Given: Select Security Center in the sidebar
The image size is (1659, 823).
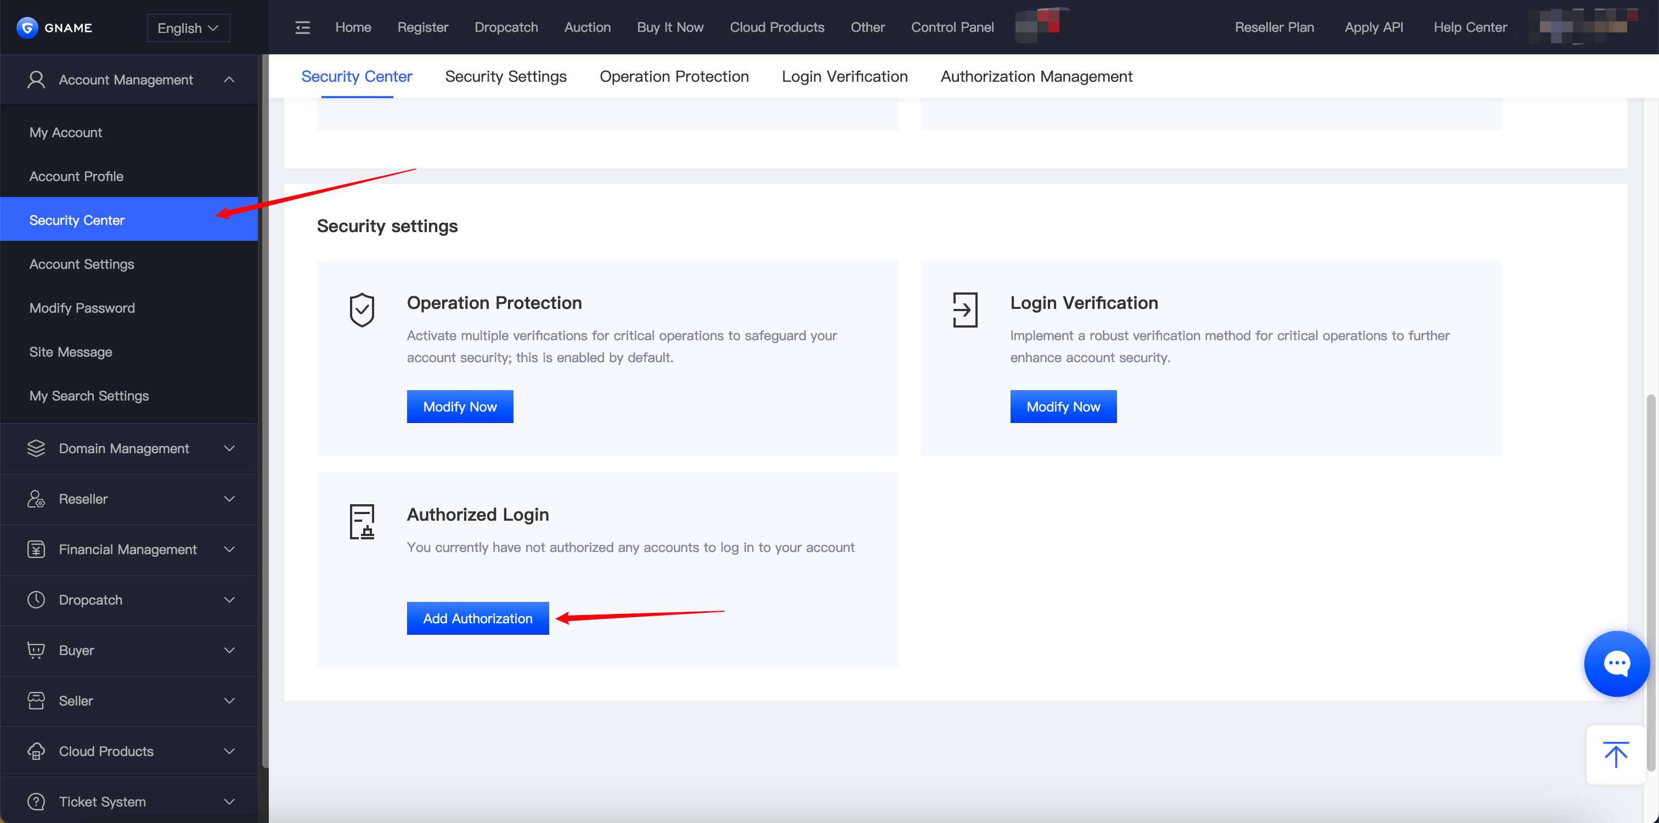Looking at the screenshot, I should point(129,219).
